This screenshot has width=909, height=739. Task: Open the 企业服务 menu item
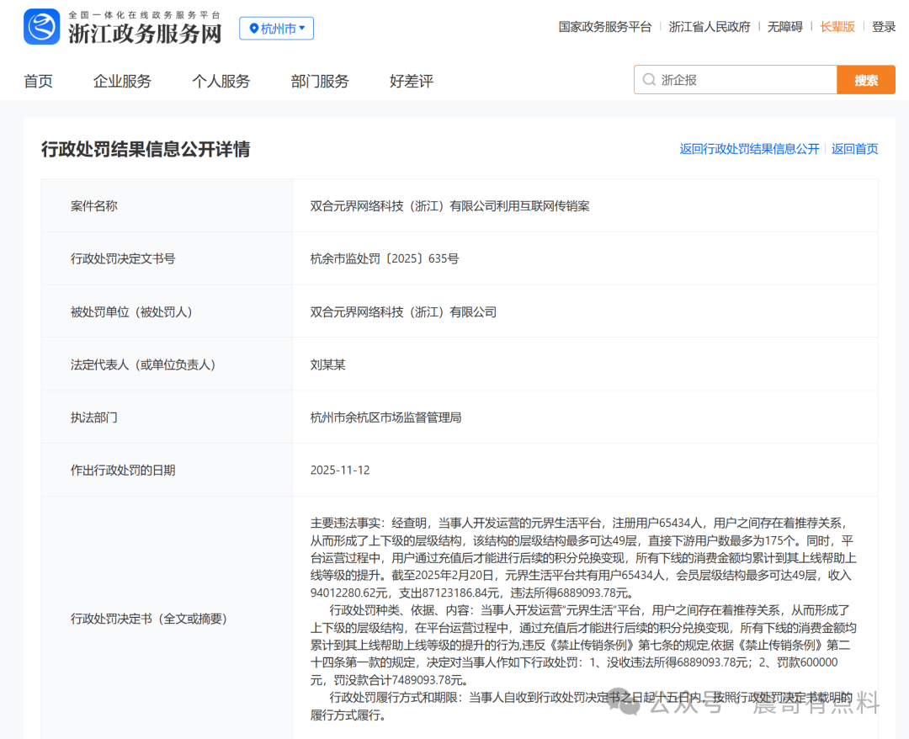click(122, 81)
